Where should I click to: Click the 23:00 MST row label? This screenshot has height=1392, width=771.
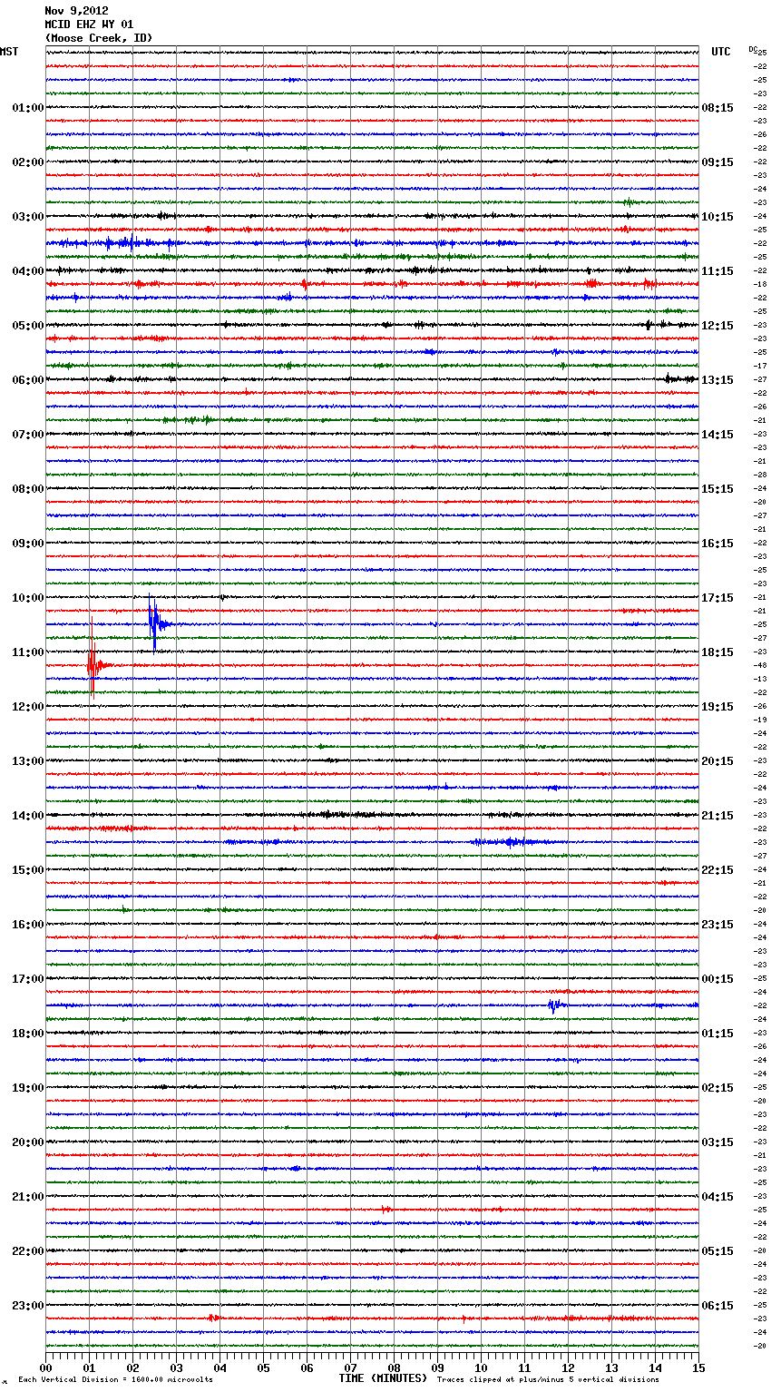click(x=28, y=1306)
